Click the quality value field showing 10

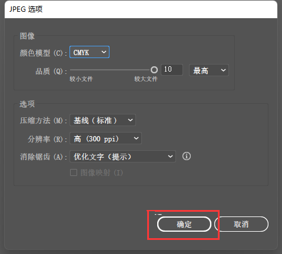pyautogui.click(x=172, y=70)
